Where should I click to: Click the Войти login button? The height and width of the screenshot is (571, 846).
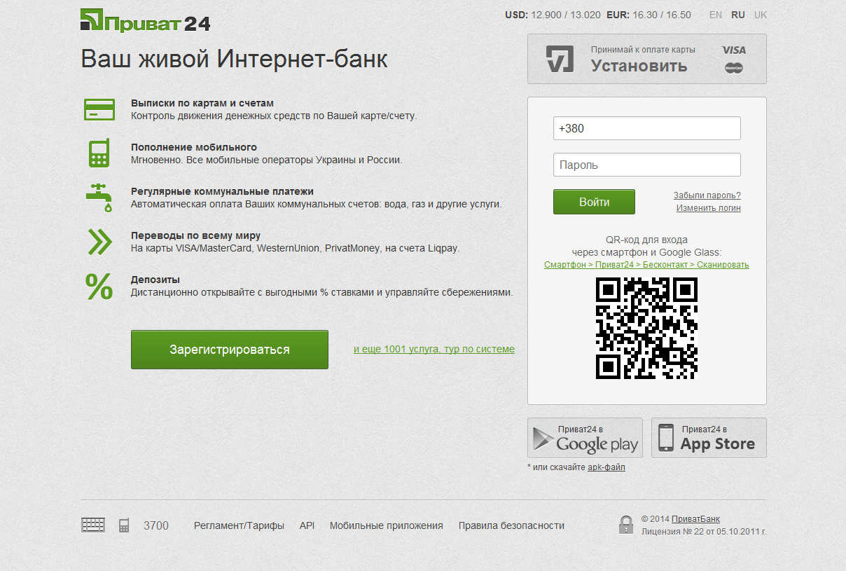click(594, 202)
